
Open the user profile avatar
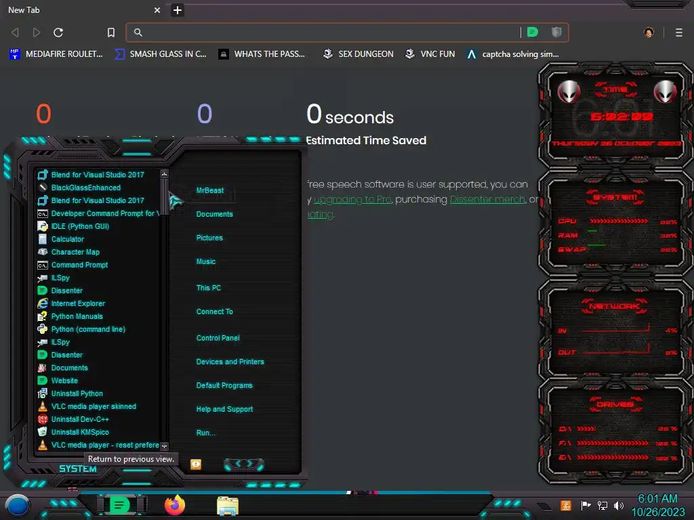[x=649, y=32]
